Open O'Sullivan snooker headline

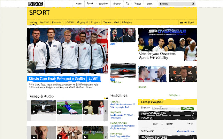(122, 116)
